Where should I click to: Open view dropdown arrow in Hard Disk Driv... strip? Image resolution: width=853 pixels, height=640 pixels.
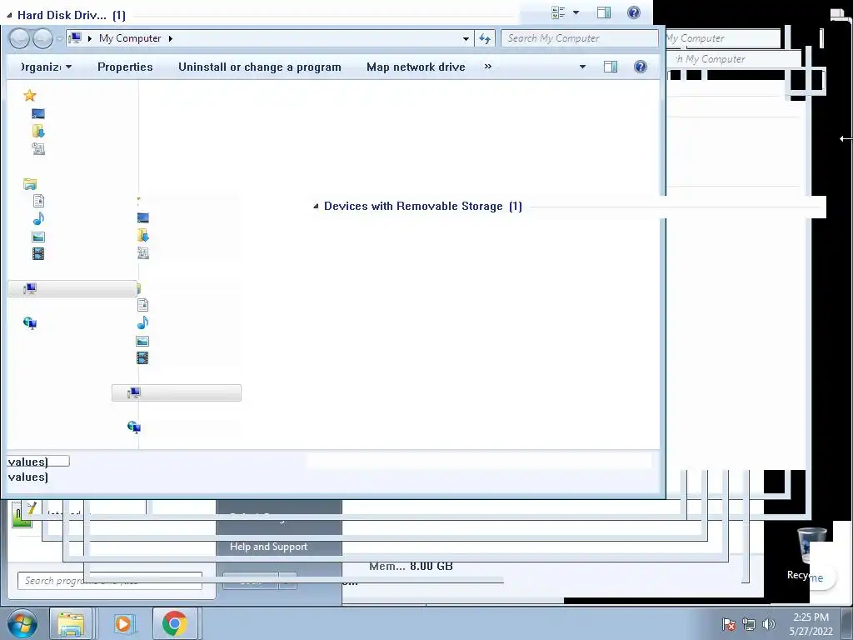click(576, 12)
